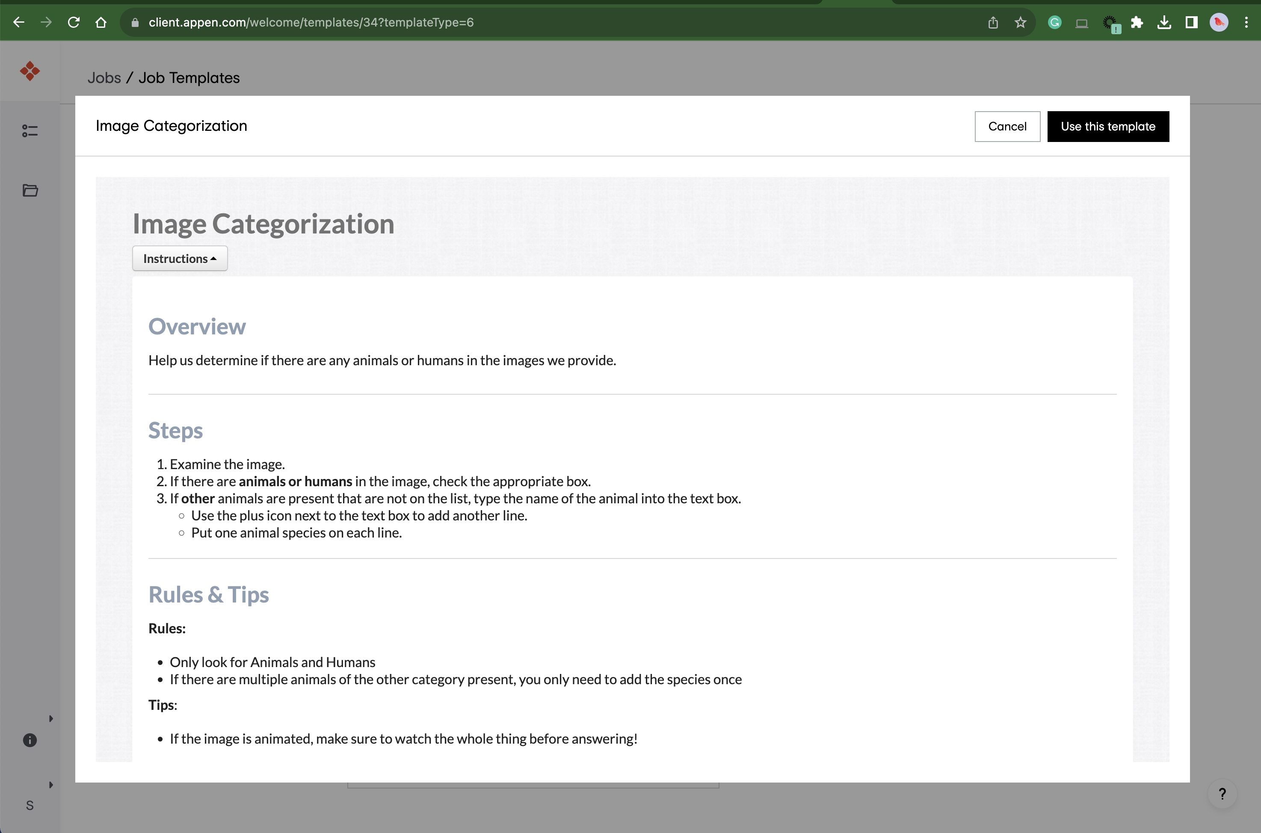Go to Jobs breadcrumb
1261x833 pixels.
tap(104, 77)
